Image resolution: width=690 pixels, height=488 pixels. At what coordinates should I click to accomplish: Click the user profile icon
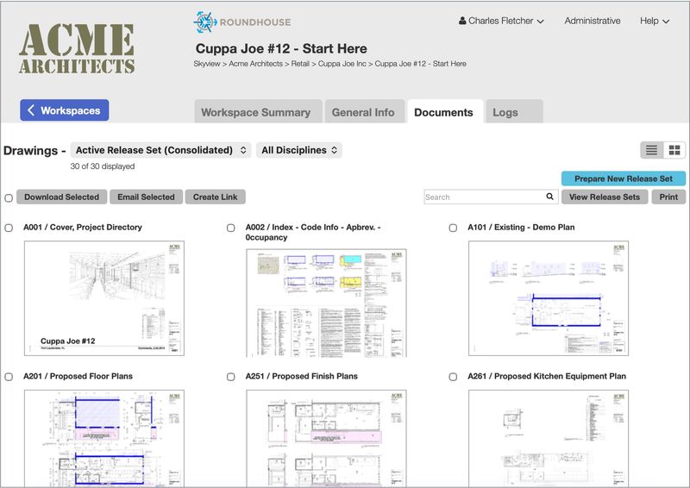462,21
